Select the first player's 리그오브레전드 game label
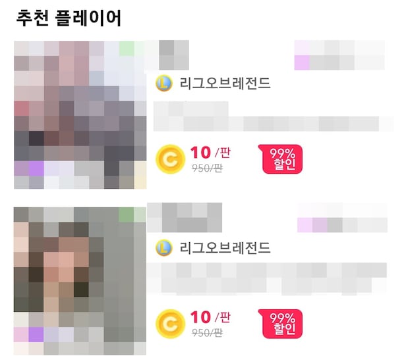The width and height of the screenshot is (406, 356). tap(225, 84)
